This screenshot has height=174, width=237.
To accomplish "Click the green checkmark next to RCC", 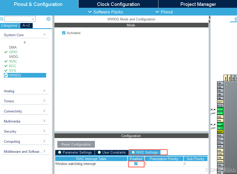I will (x=6, y=66).
